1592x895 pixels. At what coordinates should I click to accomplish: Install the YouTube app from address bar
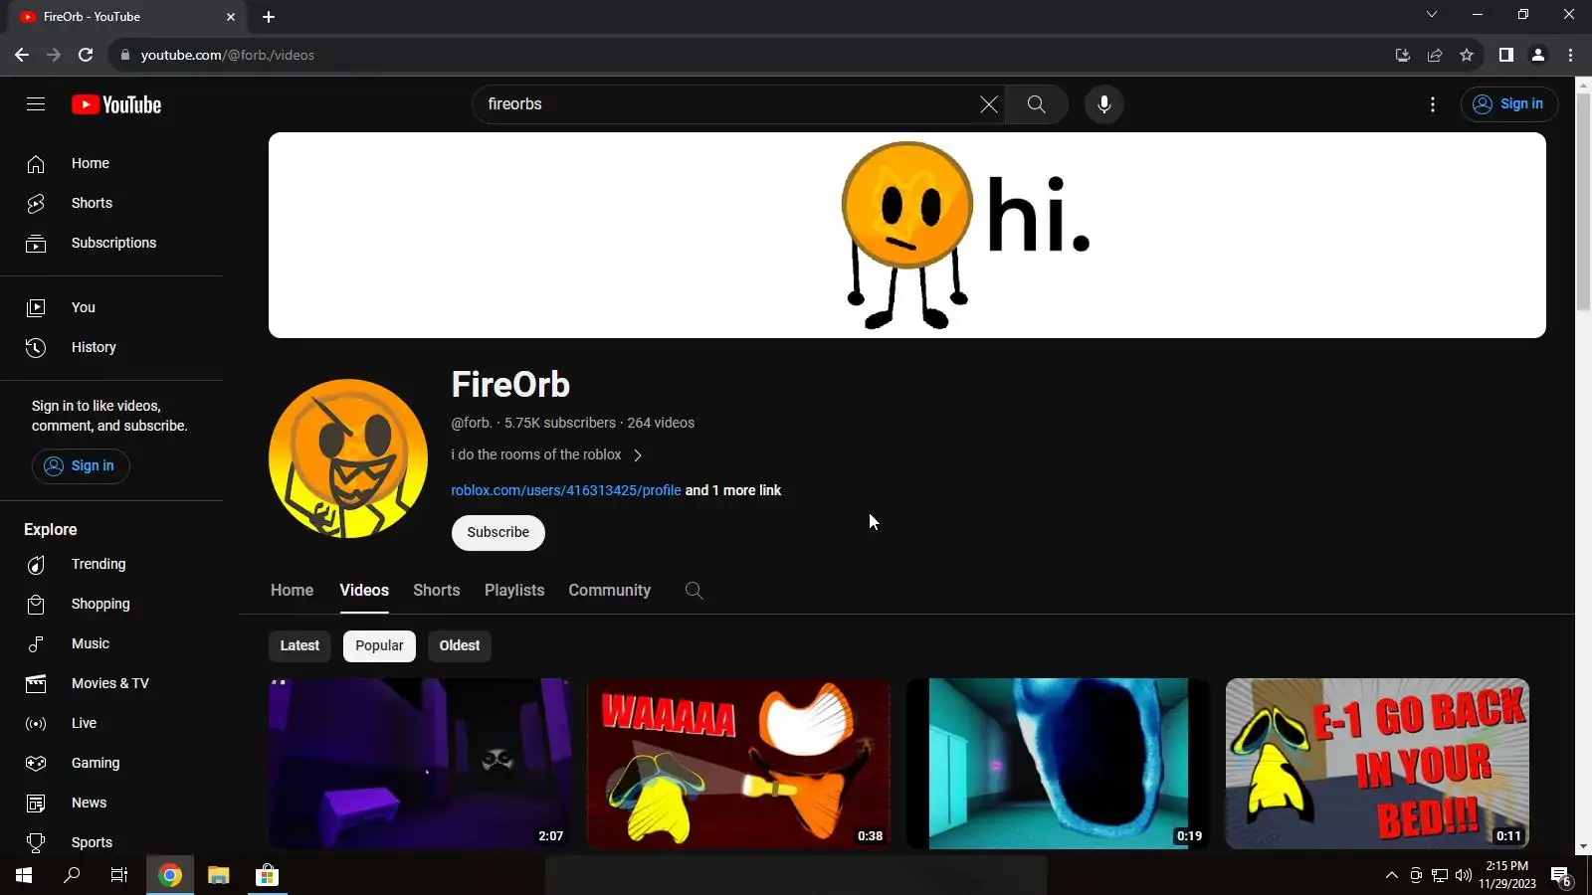[1403, 55]
